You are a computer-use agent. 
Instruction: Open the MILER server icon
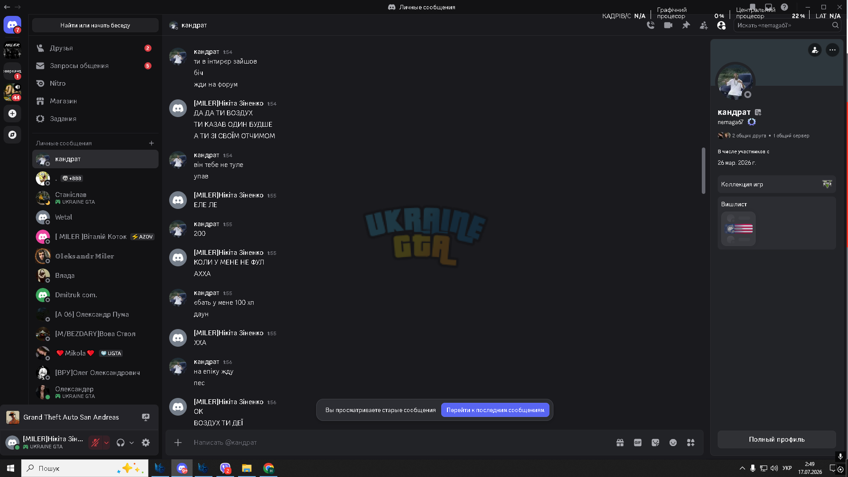(12, 50)
